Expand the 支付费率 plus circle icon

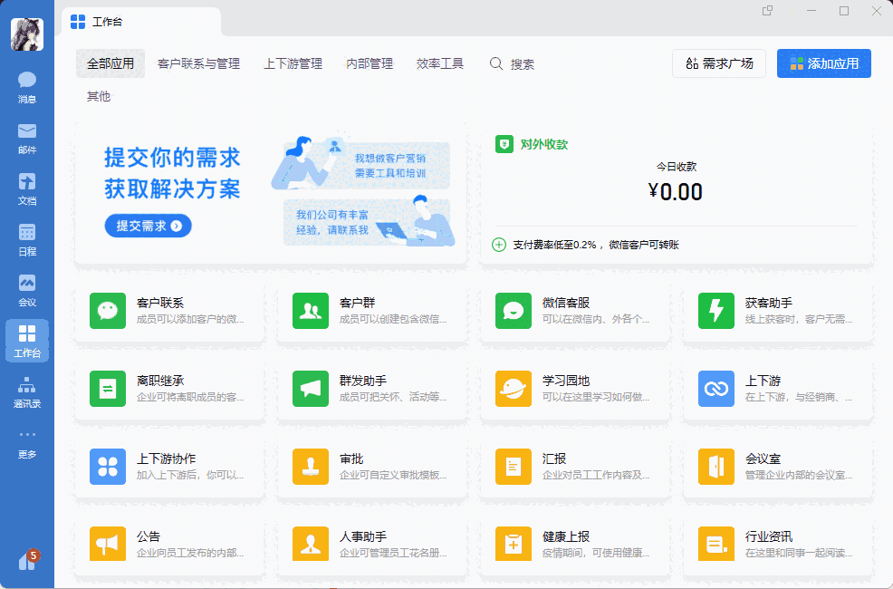pyautogui.click(x=499, y=245)
